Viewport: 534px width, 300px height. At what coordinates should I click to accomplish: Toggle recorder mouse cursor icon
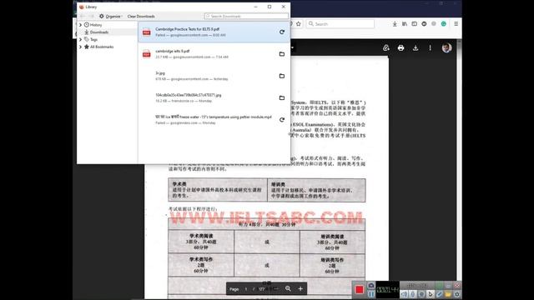tap(431, 294)
